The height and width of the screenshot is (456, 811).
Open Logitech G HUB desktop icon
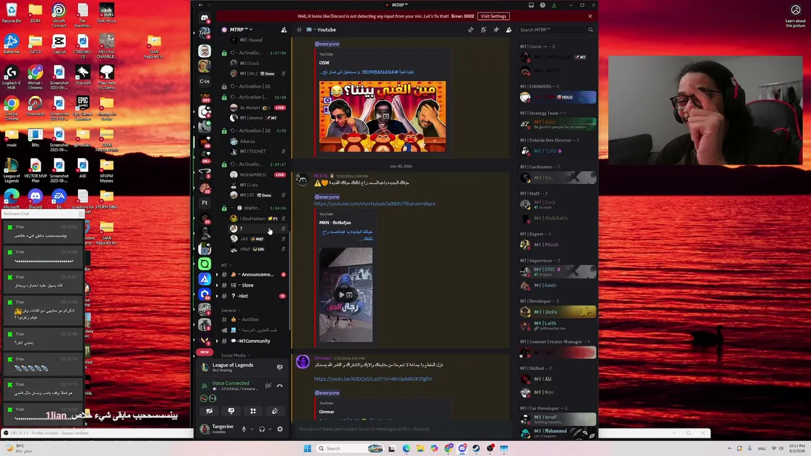[11, 77]
